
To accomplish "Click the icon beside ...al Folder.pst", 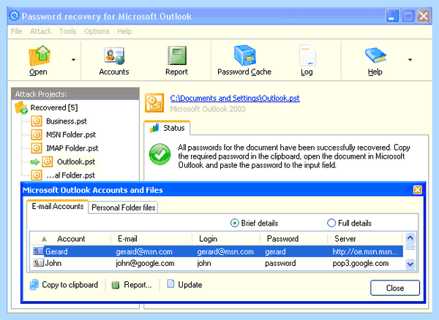I will 37,175.
